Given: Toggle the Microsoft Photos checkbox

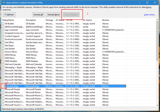Looking at the screenshot, I should (3, 99).
